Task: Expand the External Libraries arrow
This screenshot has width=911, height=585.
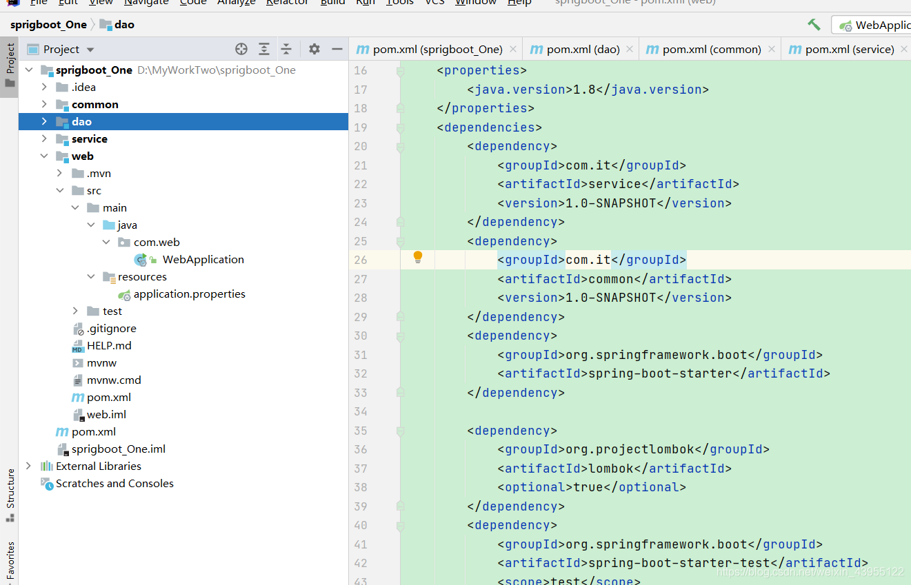Action: (x=29, y=466)
